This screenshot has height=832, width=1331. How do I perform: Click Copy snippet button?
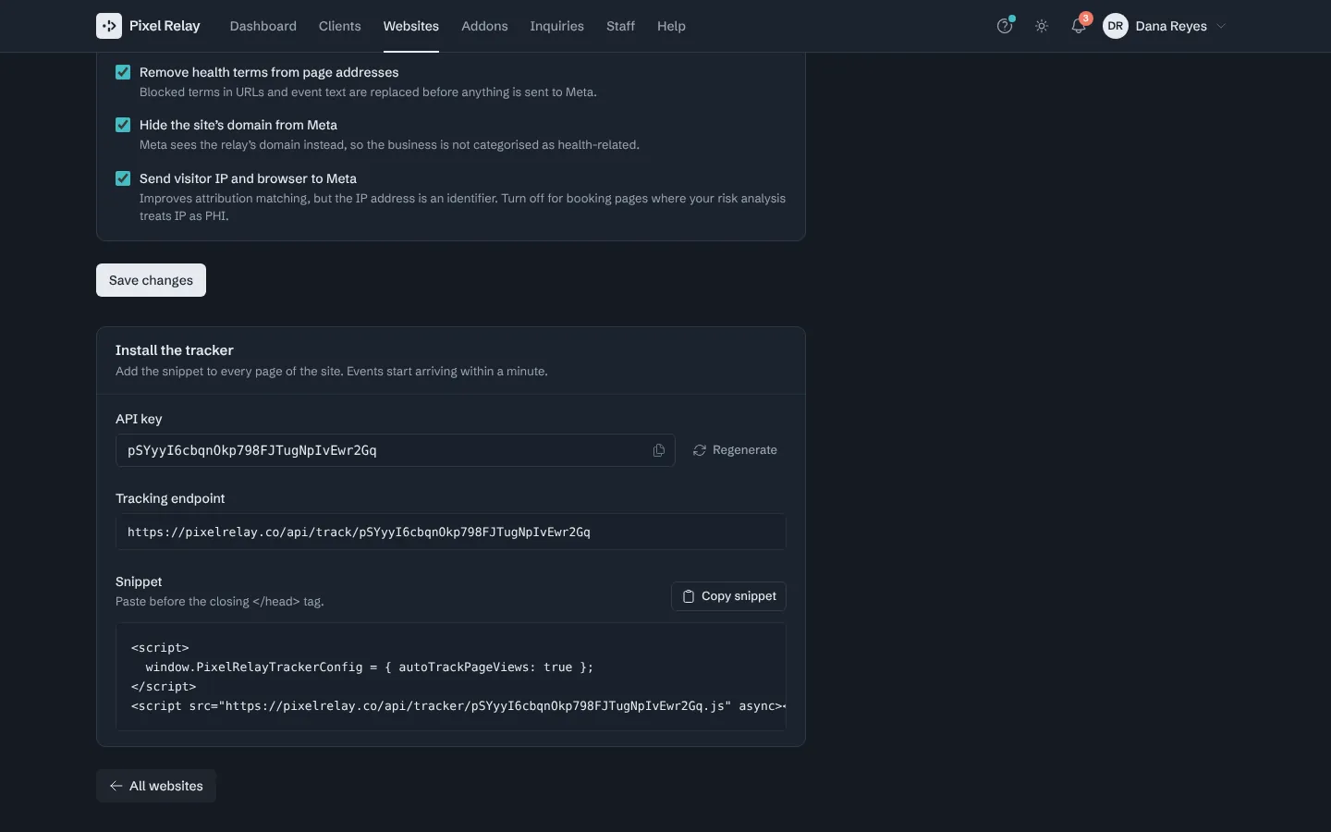(728, 596)
